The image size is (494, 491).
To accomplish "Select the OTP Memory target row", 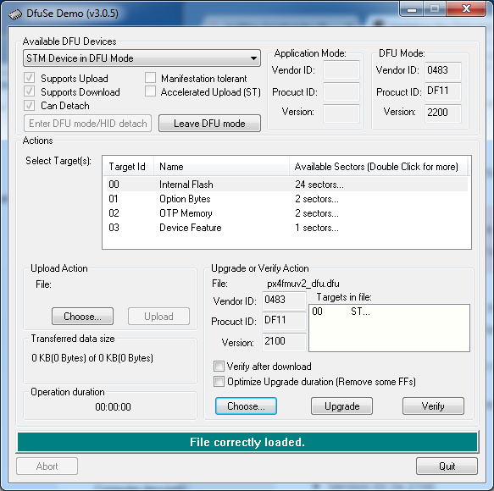I will (286, 213).
